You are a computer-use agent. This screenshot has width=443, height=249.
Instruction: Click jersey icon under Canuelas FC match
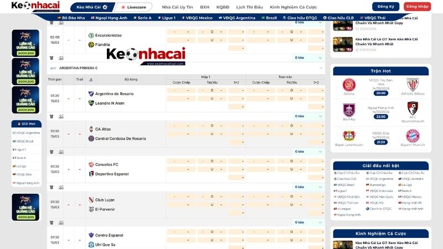coord(51,187)
